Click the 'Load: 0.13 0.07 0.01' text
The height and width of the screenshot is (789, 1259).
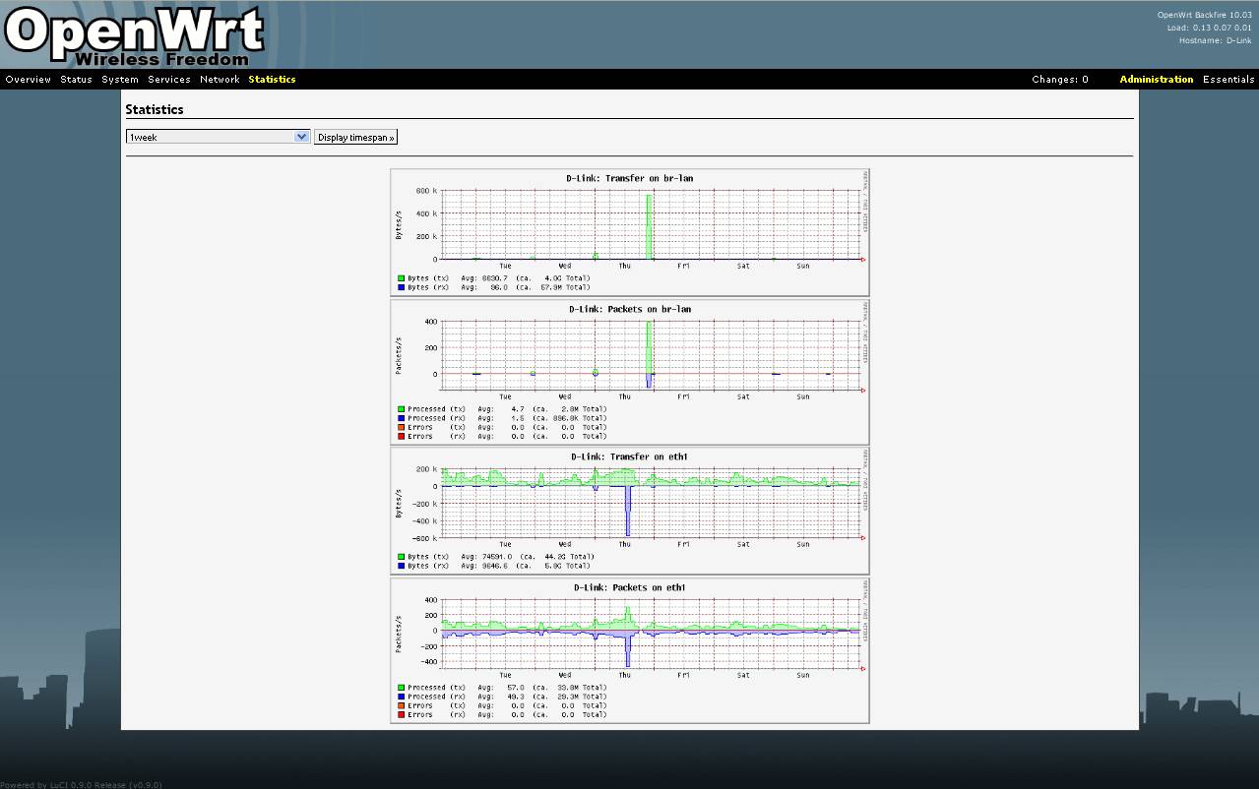click(1210, 28)
